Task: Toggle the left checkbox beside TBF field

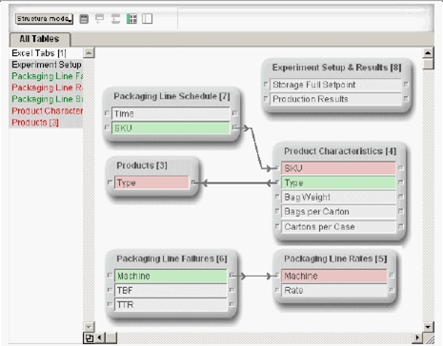Action: click(110, 290)
